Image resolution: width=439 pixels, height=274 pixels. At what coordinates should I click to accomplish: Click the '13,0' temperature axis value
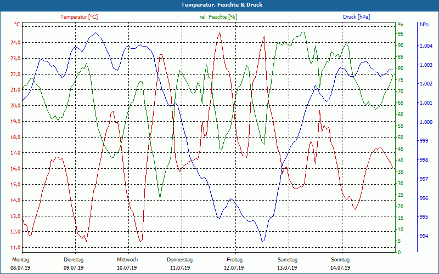16,216
